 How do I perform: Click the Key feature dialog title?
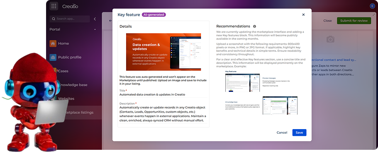(x=129, y=14)
